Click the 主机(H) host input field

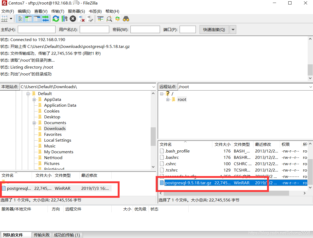click(36, 29)
